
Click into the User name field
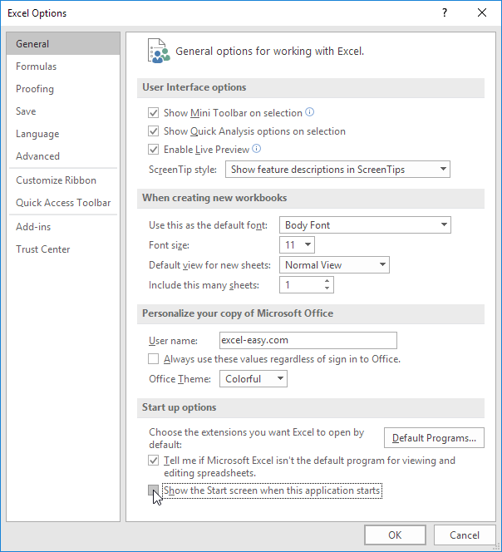click(x=308, y=340)
